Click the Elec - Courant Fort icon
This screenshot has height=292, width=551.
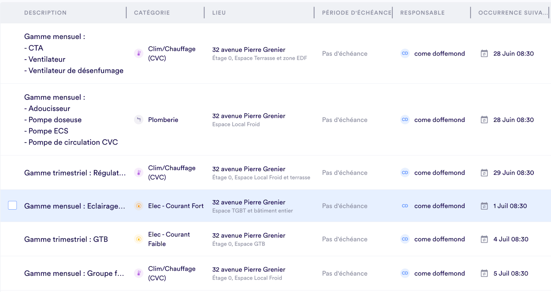pos(138,206)
